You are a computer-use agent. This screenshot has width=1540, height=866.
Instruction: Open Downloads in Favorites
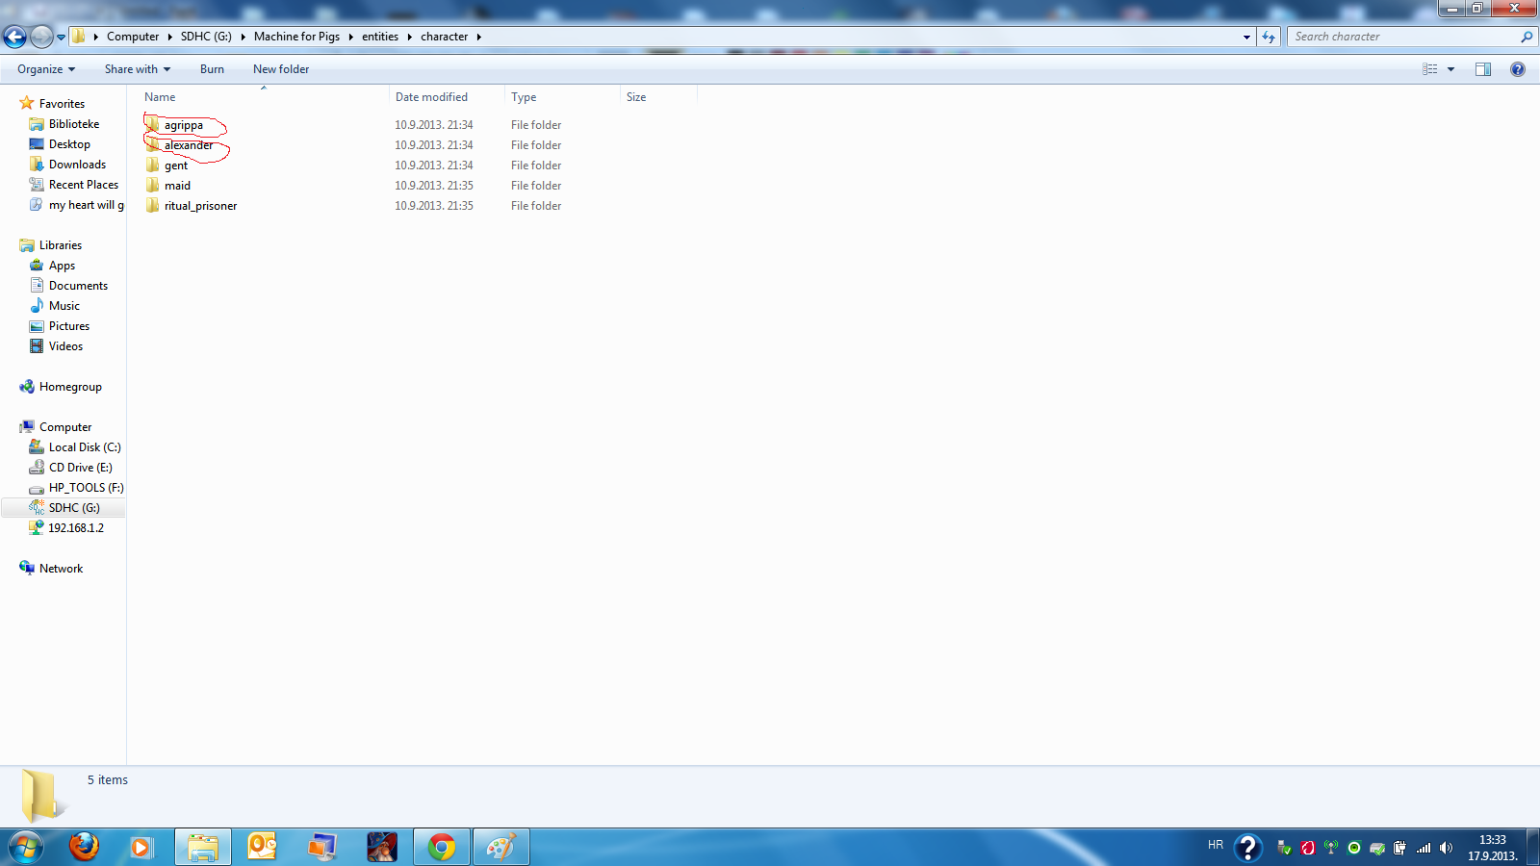[x=67, y=165]
